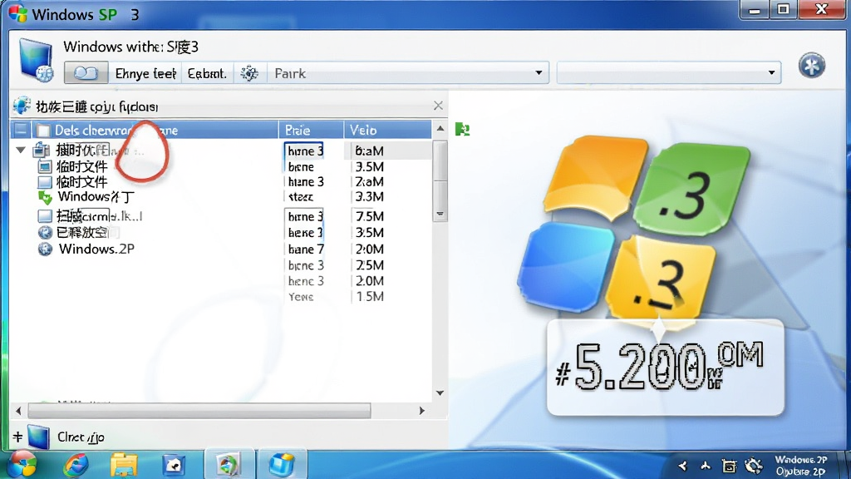Screen dimensions: 851x479
Task: Click the 3.3M value cell
Action: tap(369, 197)
